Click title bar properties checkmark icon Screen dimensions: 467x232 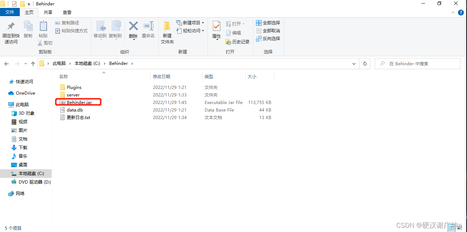14,4
